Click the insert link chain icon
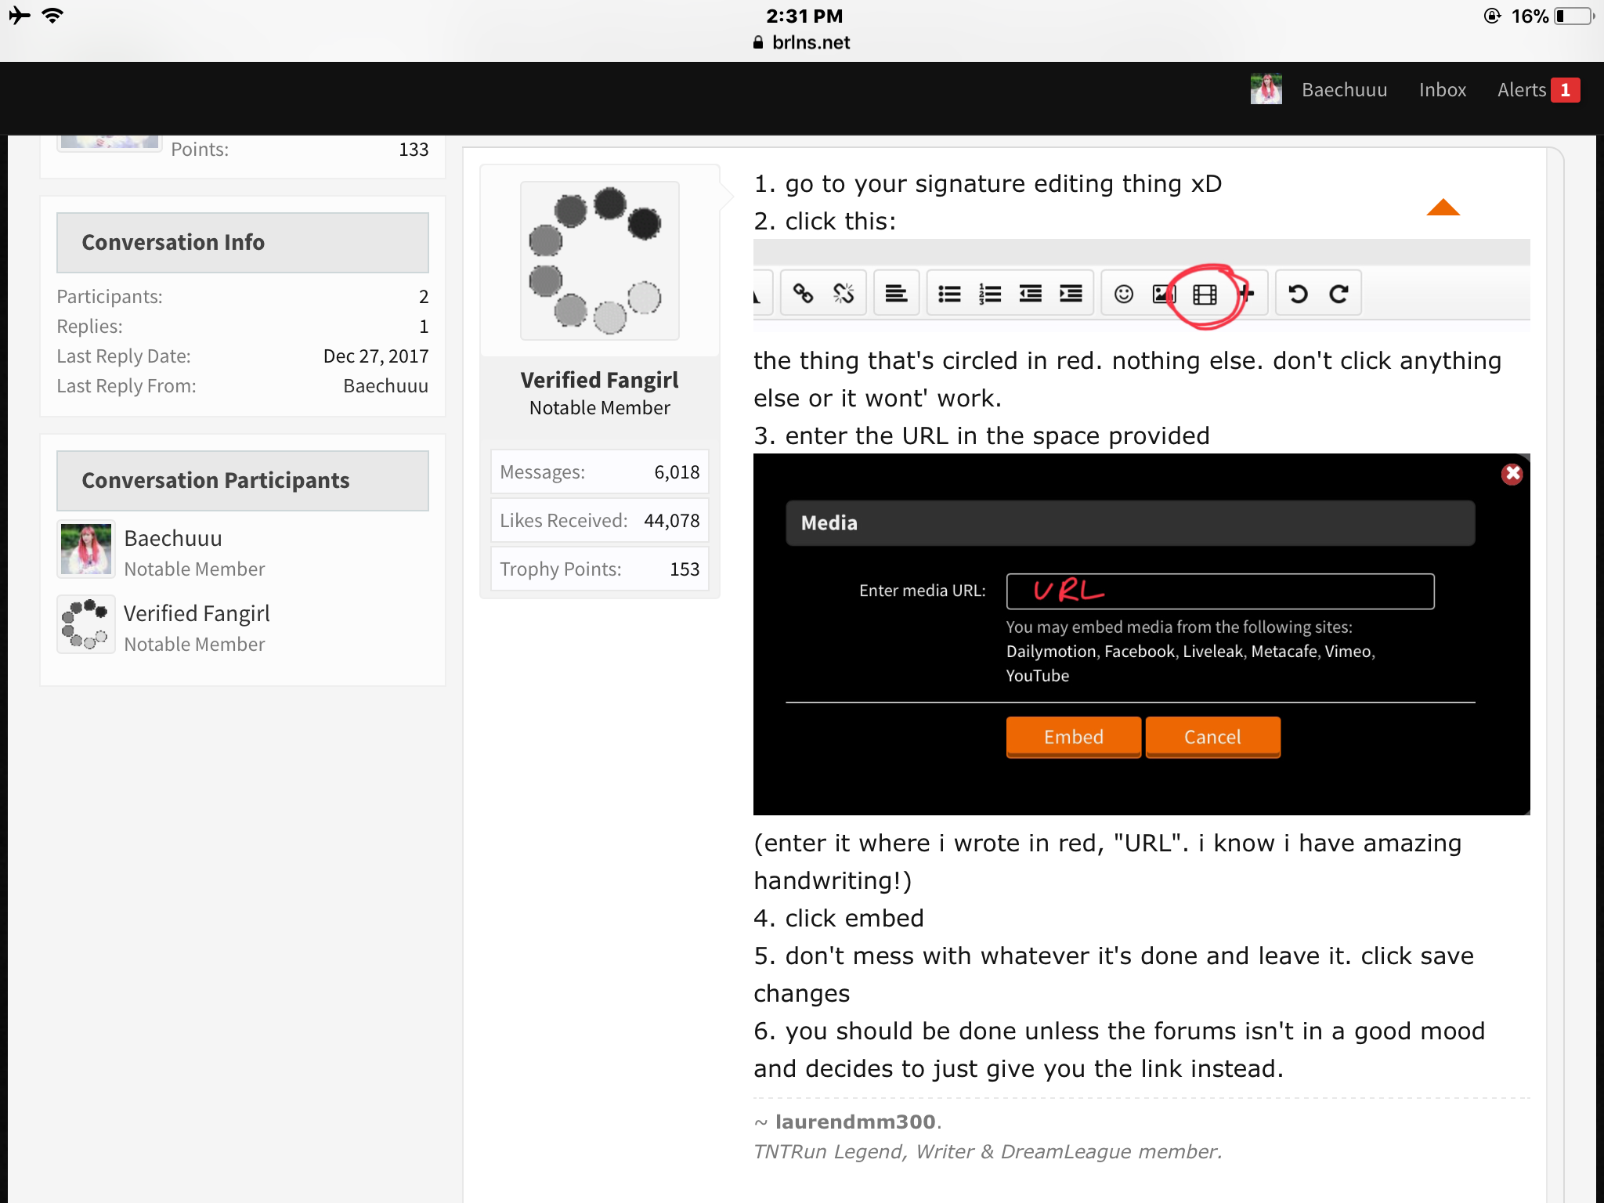This screenshot has height=1203, width=1604. (803, 294)
